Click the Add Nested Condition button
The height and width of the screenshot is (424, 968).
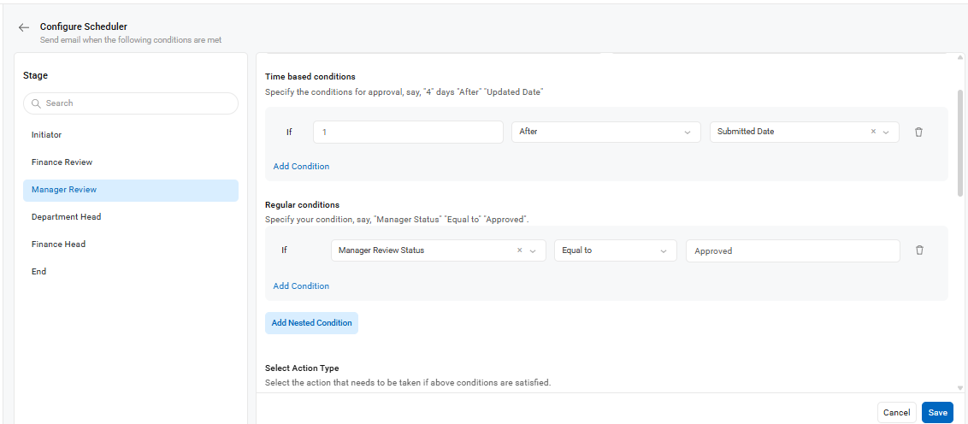point(312,323)
